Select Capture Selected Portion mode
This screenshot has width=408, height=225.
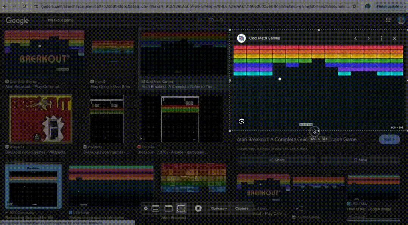click(181, 208)
